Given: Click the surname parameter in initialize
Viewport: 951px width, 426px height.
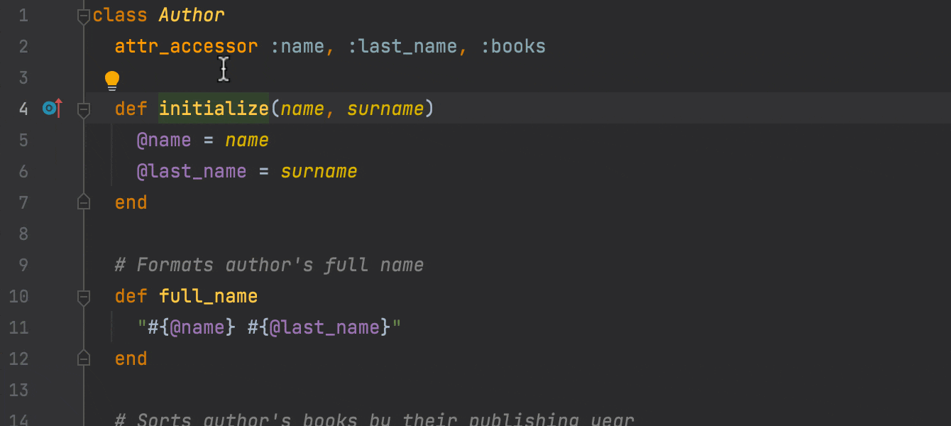Looking at the screenshot, I should tap(385, 108).
